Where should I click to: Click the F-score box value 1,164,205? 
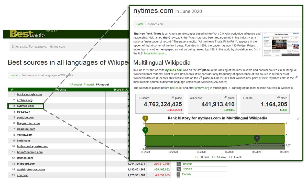[274, 104]
